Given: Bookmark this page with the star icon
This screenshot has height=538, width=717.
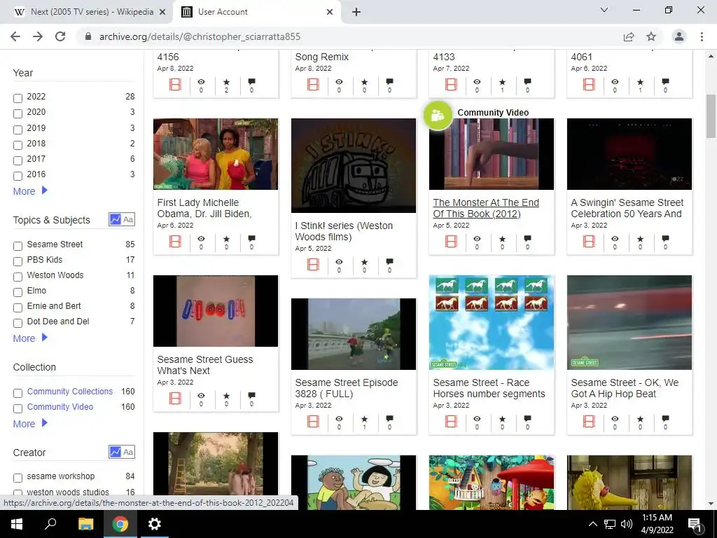Looking at the screenshot, I should coord(651,36).
